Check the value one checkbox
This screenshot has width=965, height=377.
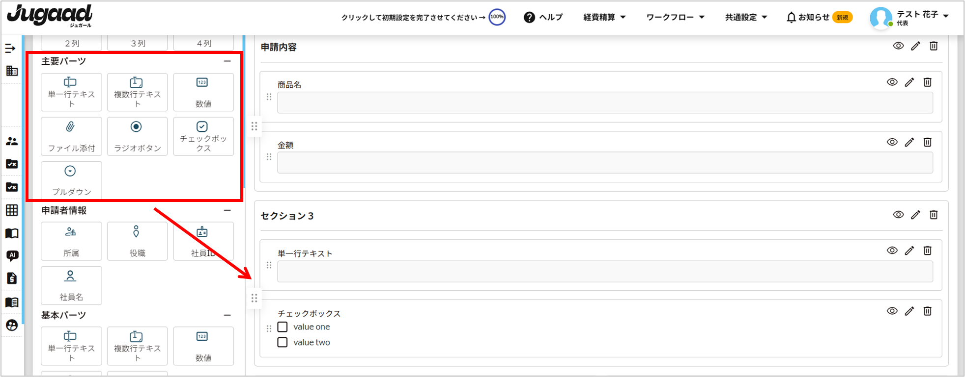283,327
